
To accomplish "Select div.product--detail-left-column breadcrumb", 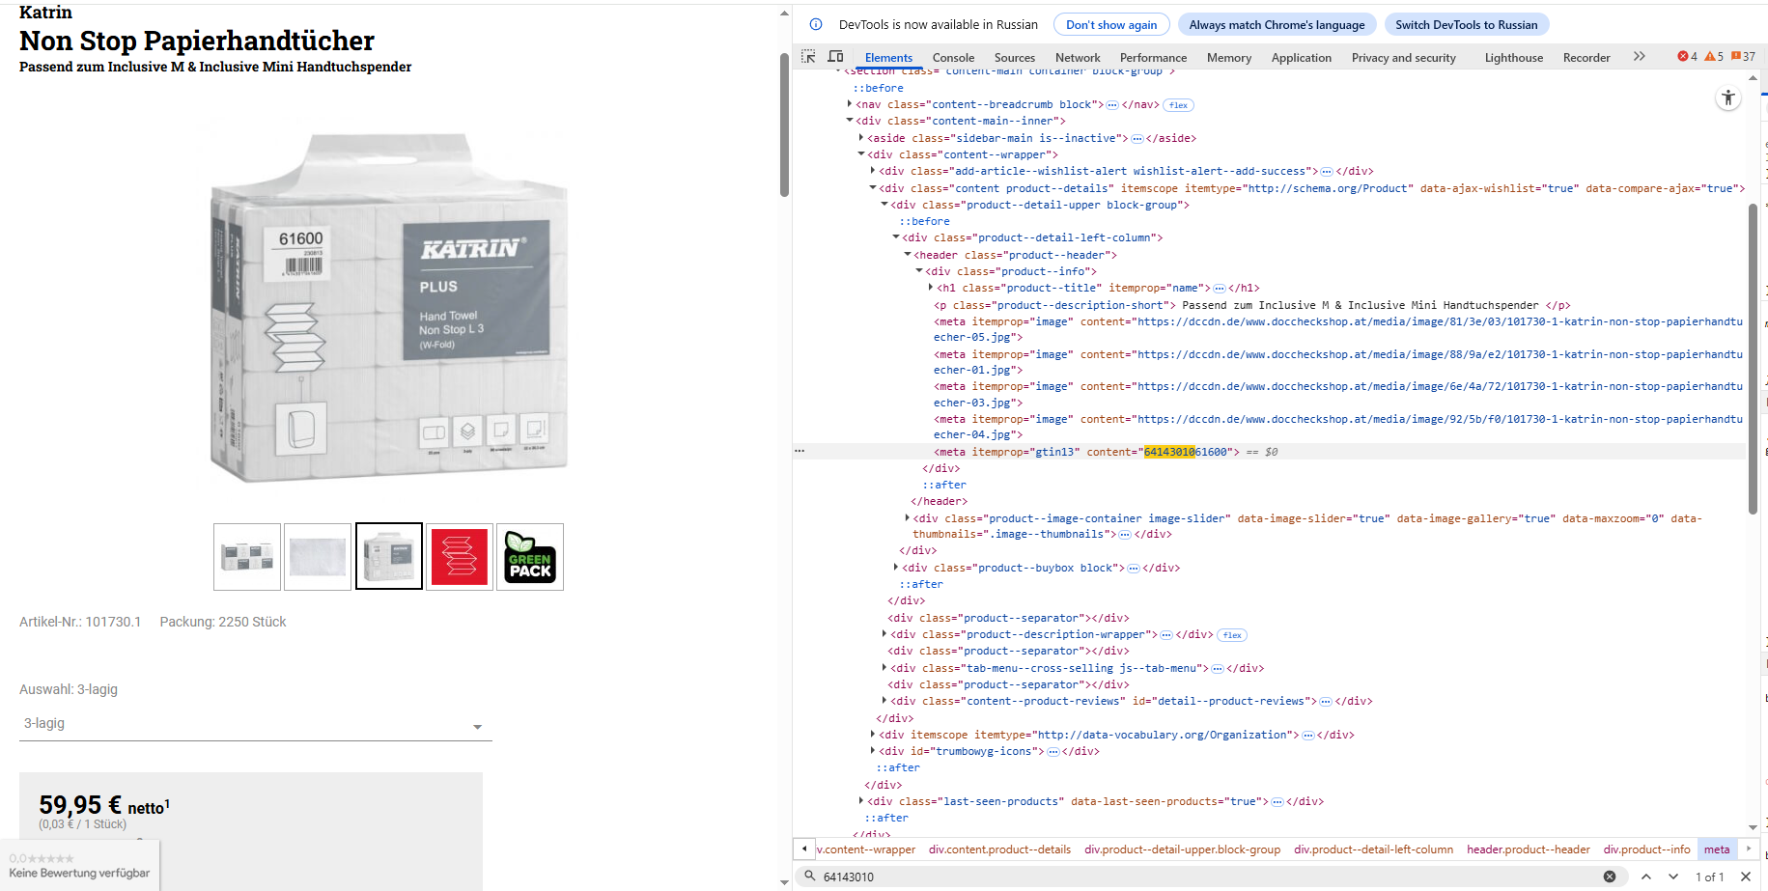I will [x=1373, y=849].
